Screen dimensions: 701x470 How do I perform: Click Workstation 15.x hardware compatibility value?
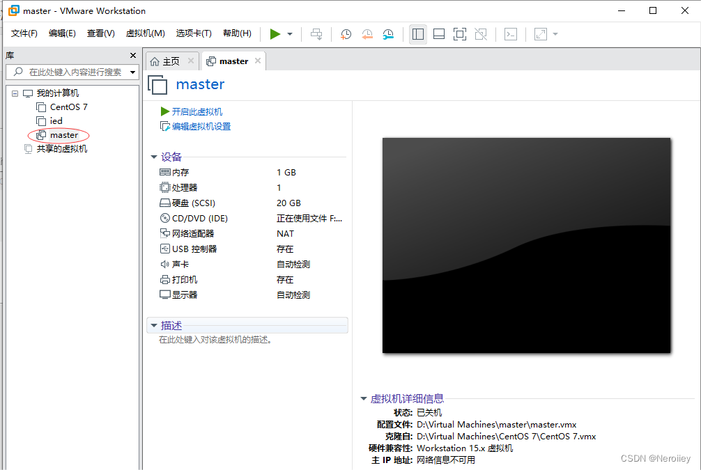pyautogui.click(x=465, y=448)
